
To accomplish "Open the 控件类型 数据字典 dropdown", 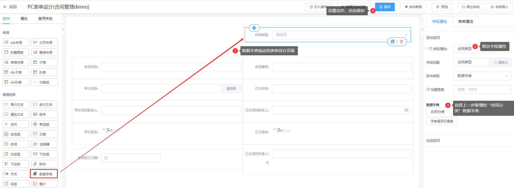I will click(482, 76).
